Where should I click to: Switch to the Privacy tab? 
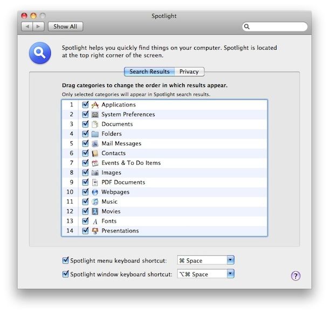[189, 72]
